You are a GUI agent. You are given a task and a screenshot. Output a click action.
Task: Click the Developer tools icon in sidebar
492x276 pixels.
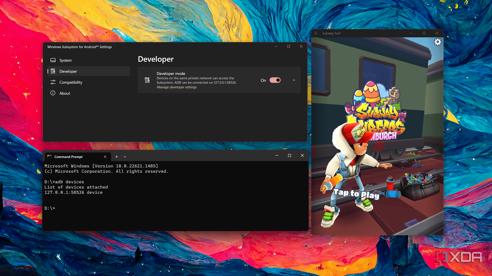pyautogui.click(x=53, y=71)
